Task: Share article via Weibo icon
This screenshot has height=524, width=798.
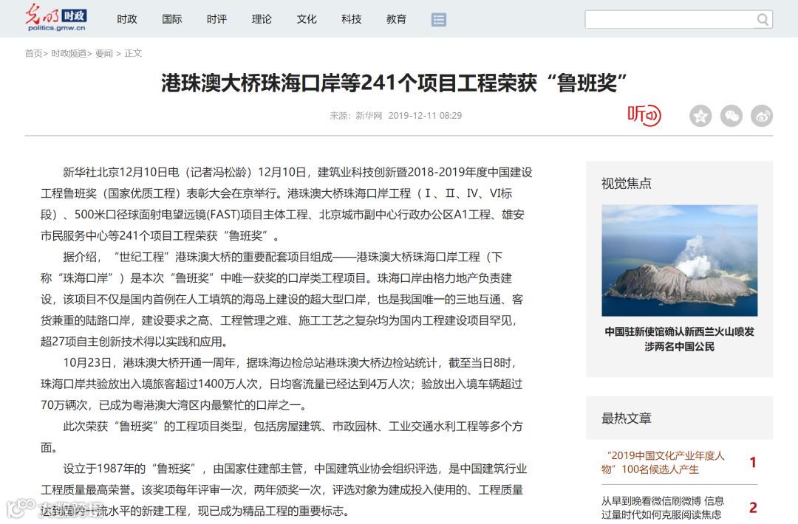Action: click(762, 116)
